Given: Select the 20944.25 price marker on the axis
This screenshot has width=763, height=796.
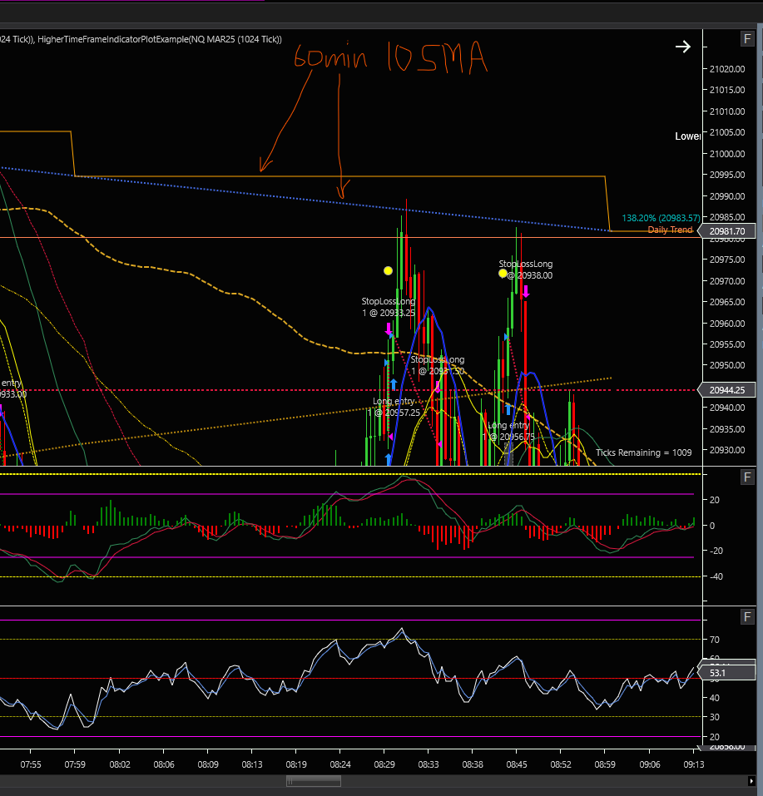Looking at the screenshot, I should click(x=727, y=390).
